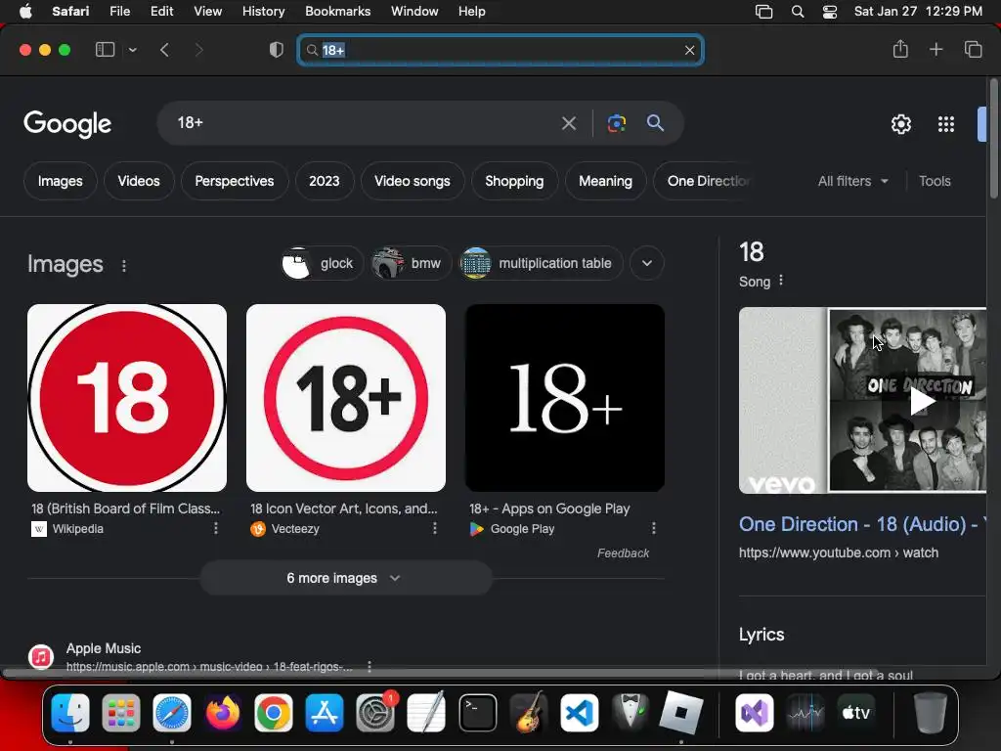
Task: Refine images with multiplication table chip
Action: point(541,263)
